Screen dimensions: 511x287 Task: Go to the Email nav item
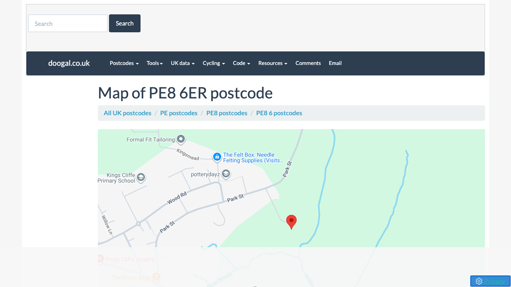tap(335, 63)
